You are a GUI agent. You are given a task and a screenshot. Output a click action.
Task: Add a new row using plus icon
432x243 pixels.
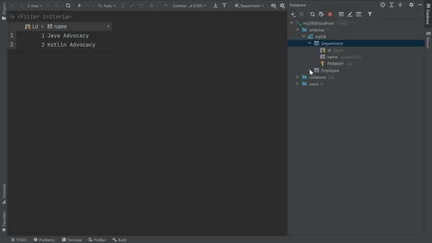(79, 5)
